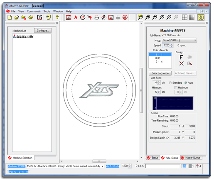
Task: Zoom out with the minus magnifier
Action: [x=155, y=17]
